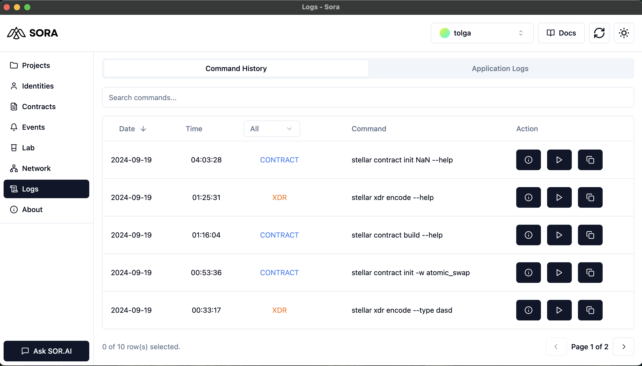Select the Command History tab
Viewport: 642px width, 366px height.
click(236, 68)
